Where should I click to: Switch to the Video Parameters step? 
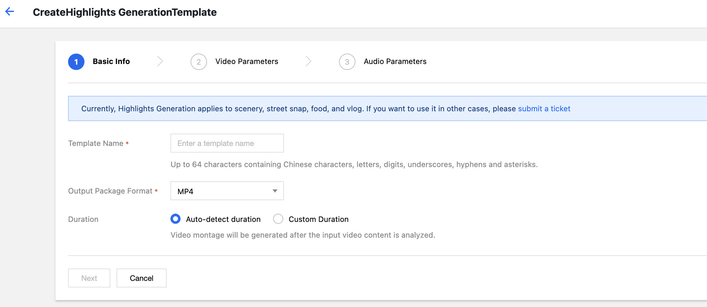tap(247, 61)
